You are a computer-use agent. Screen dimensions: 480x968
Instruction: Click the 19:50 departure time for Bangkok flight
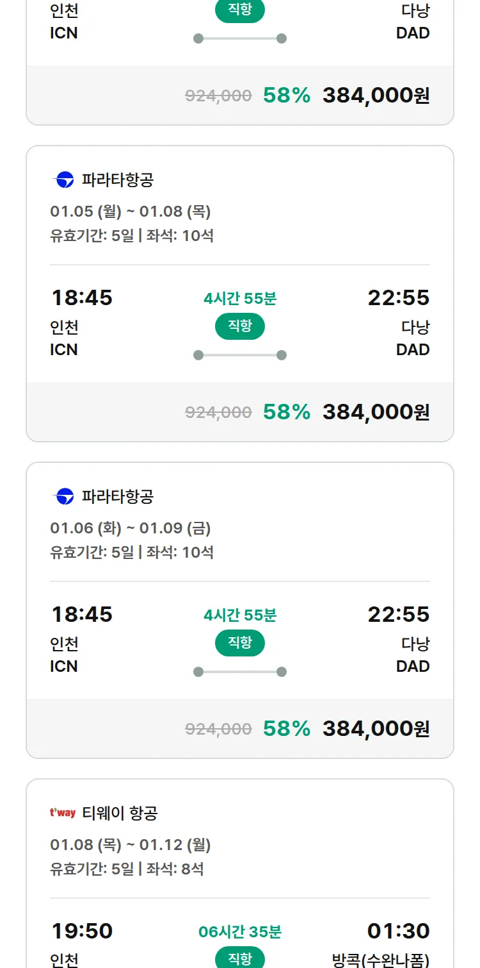pyautogui.click(x=82, y=931)
